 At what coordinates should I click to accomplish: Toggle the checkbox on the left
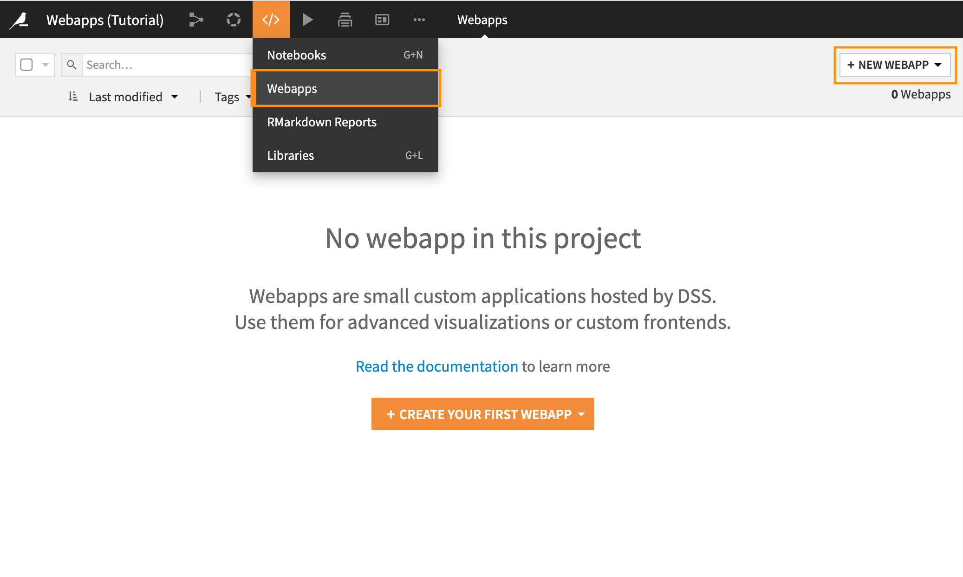coord(27,65)
